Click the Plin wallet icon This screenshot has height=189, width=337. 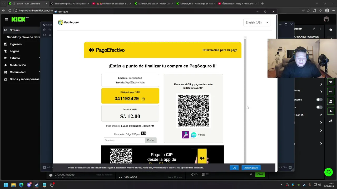coord(194,135)
